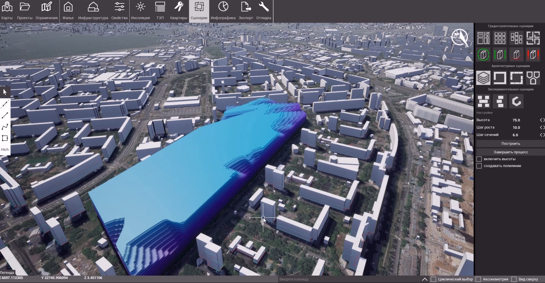Viewport: 545px width, 283px height.
Task: Select the arrow pointer tool
Action: [5, 92]
